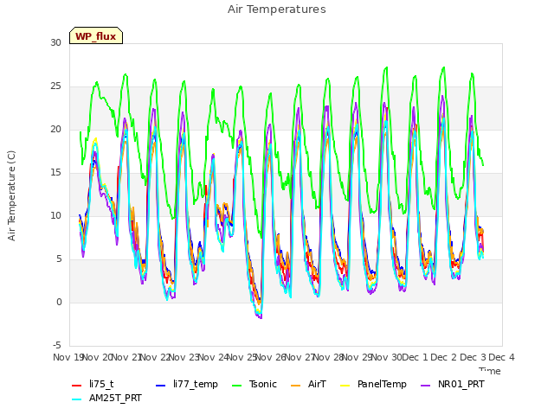Image resolution: width=554 pixels, height=415 pixels.
Task: Click the Air Temperatures chart title
Action: tap(277, 10)
